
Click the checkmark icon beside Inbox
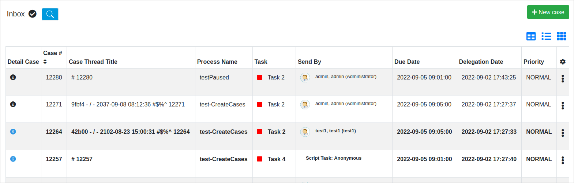pos(33,14)
